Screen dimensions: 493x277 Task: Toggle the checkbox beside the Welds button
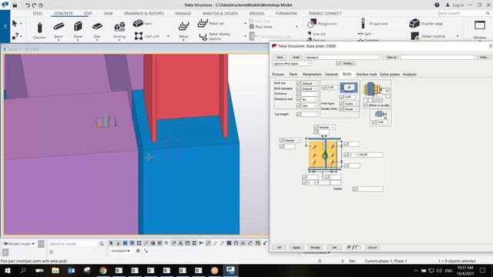tap(338, 63)
